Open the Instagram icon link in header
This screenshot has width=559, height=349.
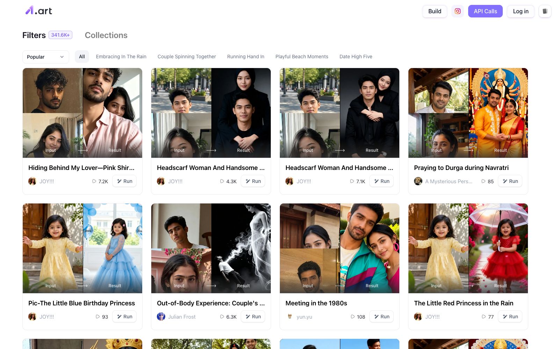(457, 11)
